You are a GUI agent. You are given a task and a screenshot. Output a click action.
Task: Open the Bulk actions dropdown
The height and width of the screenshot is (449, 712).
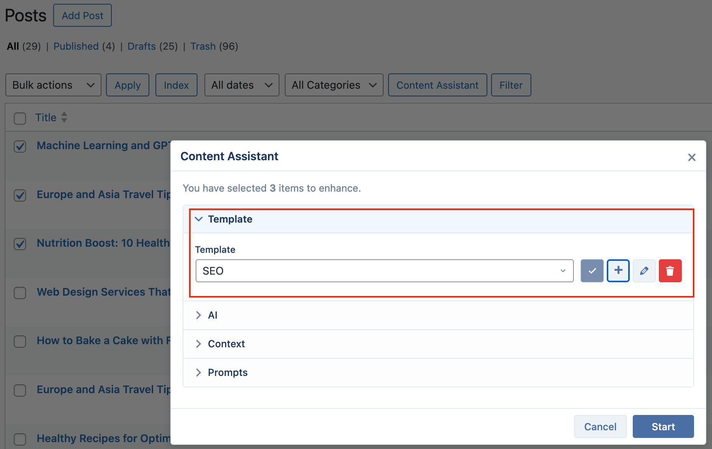point(53,85)
